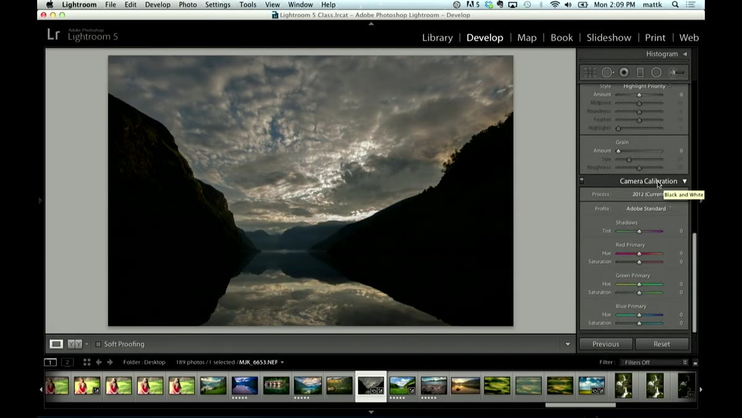Collapse the Camera Calibration panel

click(684, 181)
